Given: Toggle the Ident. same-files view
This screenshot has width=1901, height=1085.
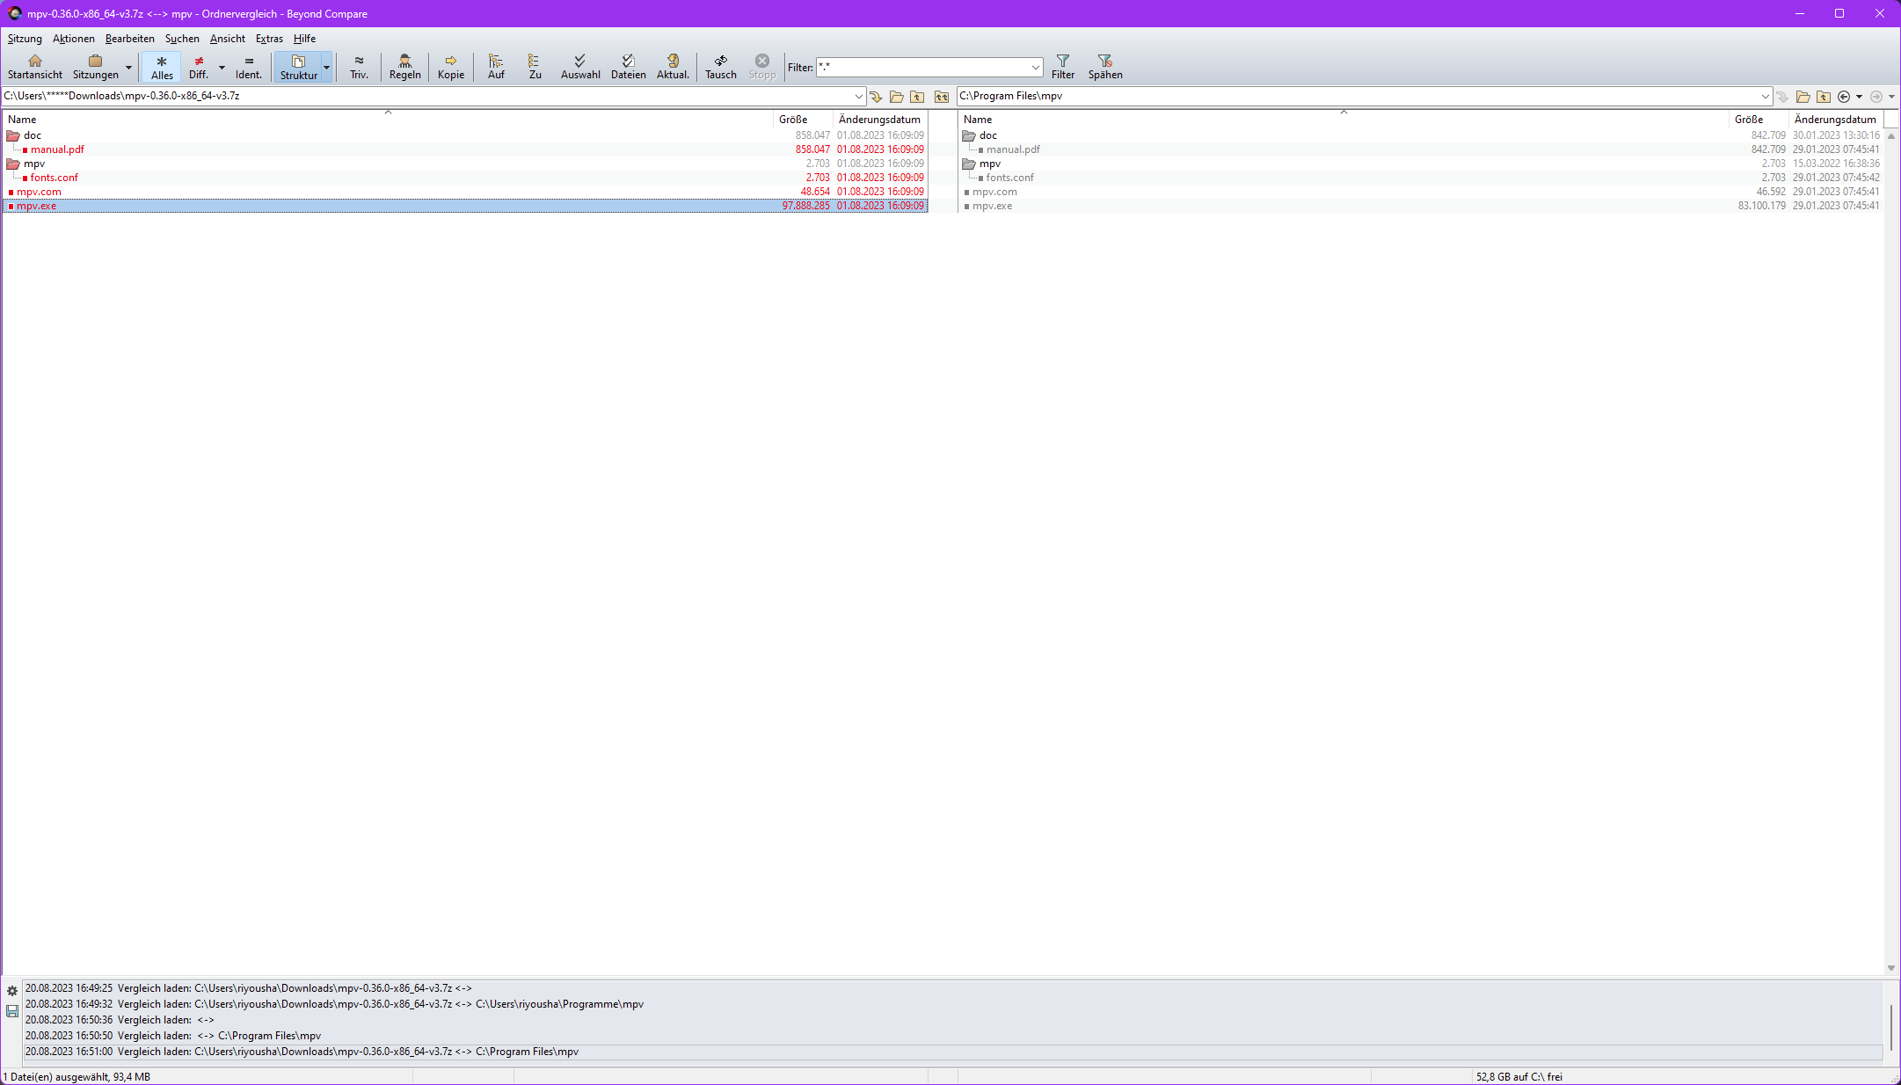Looking at the screenshot, I should click(x=249, y=67).
